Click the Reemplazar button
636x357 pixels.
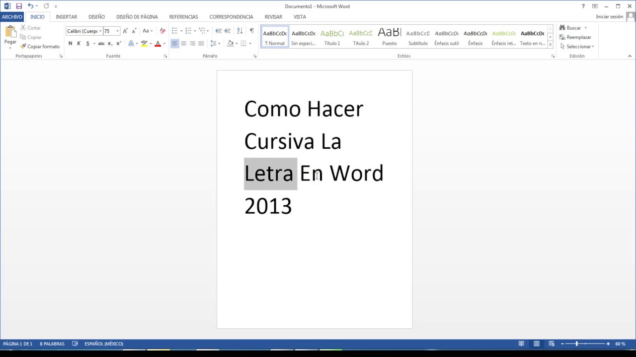click(575, 37)
